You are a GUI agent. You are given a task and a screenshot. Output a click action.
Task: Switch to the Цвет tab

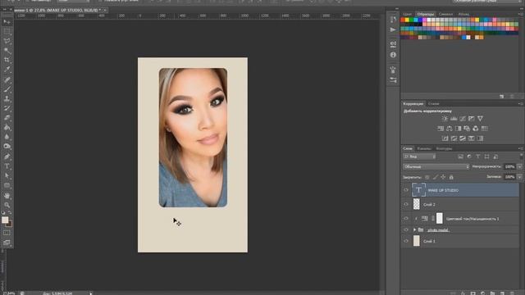[x=407, y=14]
